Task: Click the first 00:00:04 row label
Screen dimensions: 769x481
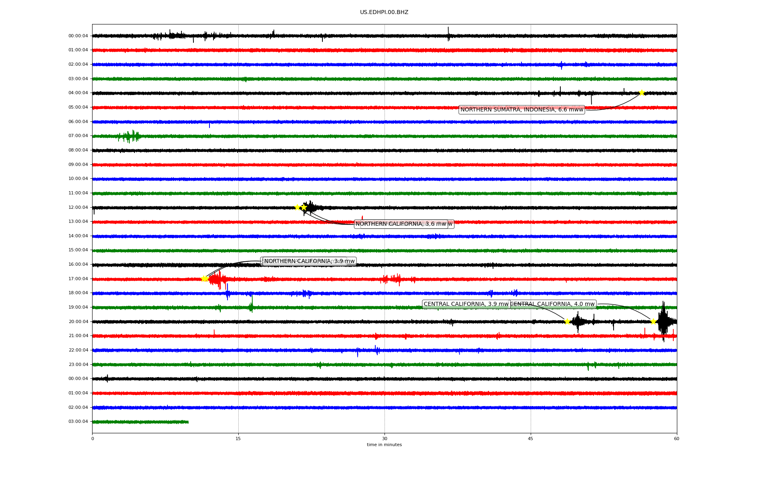Action: click(x=78, y=36)
